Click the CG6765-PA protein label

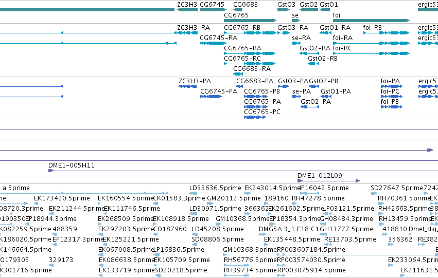click(262, 102)
